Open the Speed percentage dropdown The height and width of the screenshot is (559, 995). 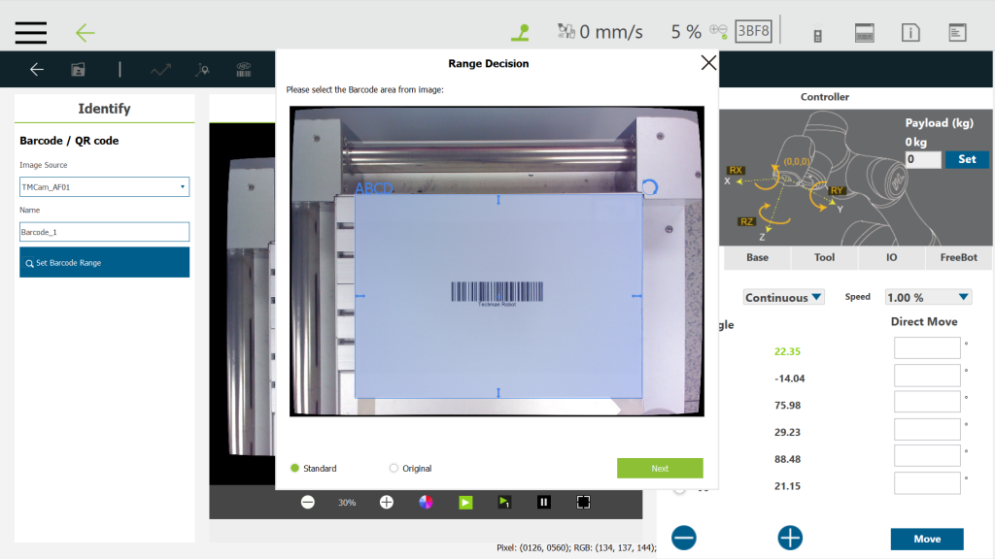928,297
